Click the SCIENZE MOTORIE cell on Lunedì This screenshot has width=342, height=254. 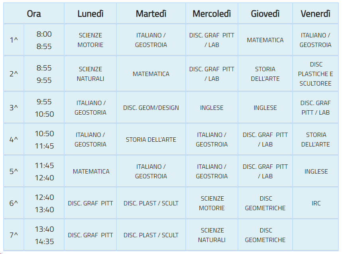click(90, 40)
